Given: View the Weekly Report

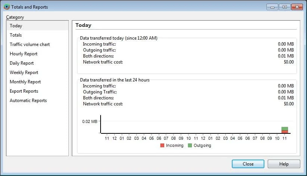Looking at the screenshot, I should coord(24,72).
